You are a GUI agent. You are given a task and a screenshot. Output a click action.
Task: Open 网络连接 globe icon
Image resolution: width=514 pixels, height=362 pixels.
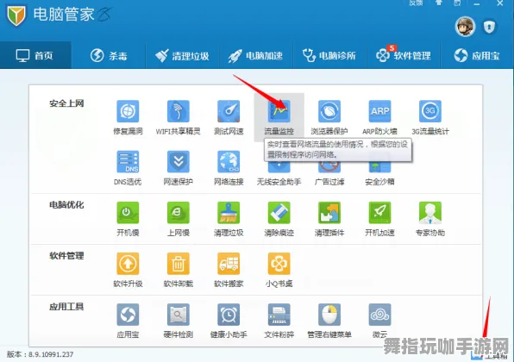229,161
